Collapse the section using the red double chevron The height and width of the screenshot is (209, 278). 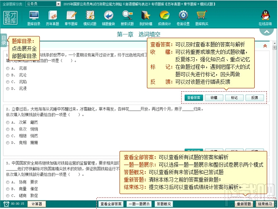click(265, 46)
